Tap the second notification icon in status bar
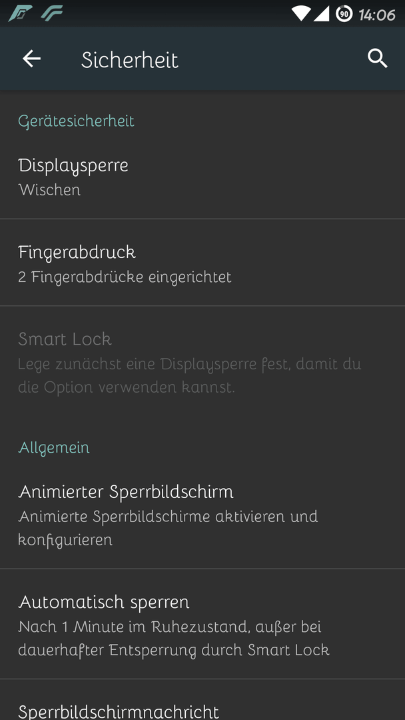The height and width of the screenshot is (720, 405). tap(51, 14)
